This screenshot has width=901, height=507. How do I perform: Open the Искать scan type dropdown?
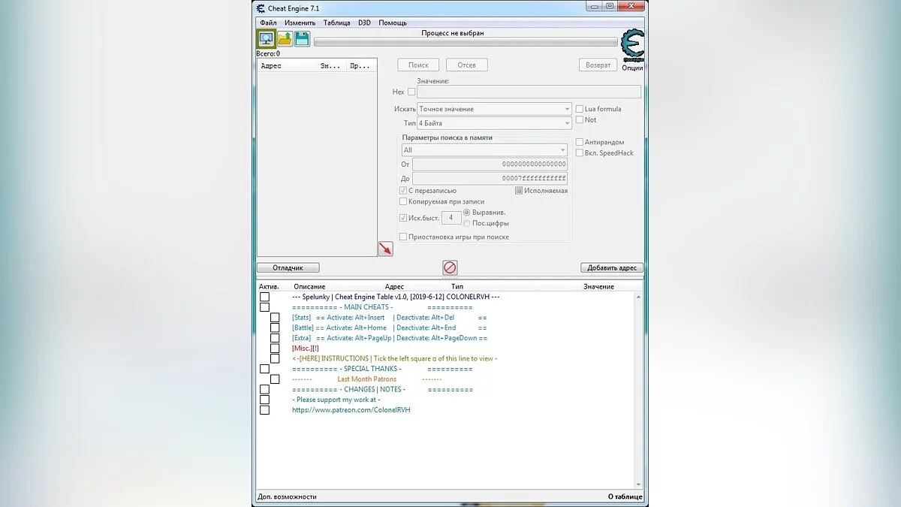click(x=495, y=109)
